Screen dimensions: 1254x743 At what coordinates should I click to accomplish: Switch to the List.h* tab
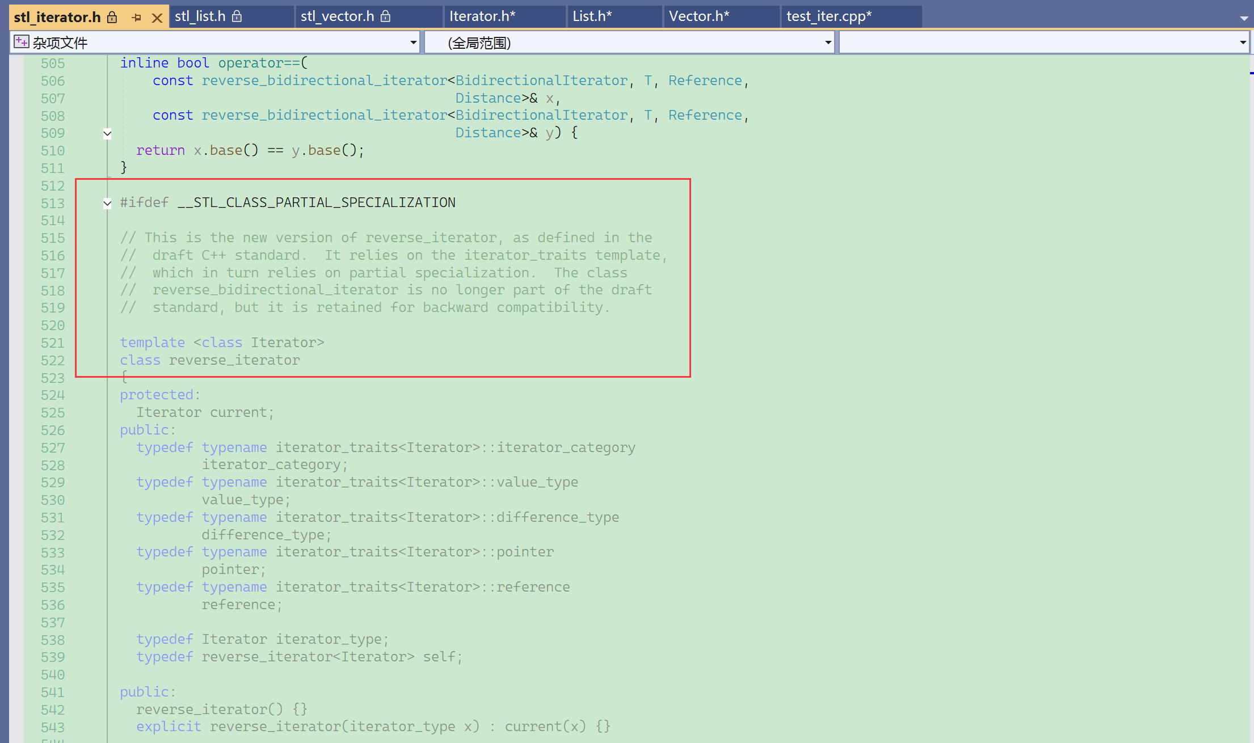pyautogui.click(x=592, y=16)
